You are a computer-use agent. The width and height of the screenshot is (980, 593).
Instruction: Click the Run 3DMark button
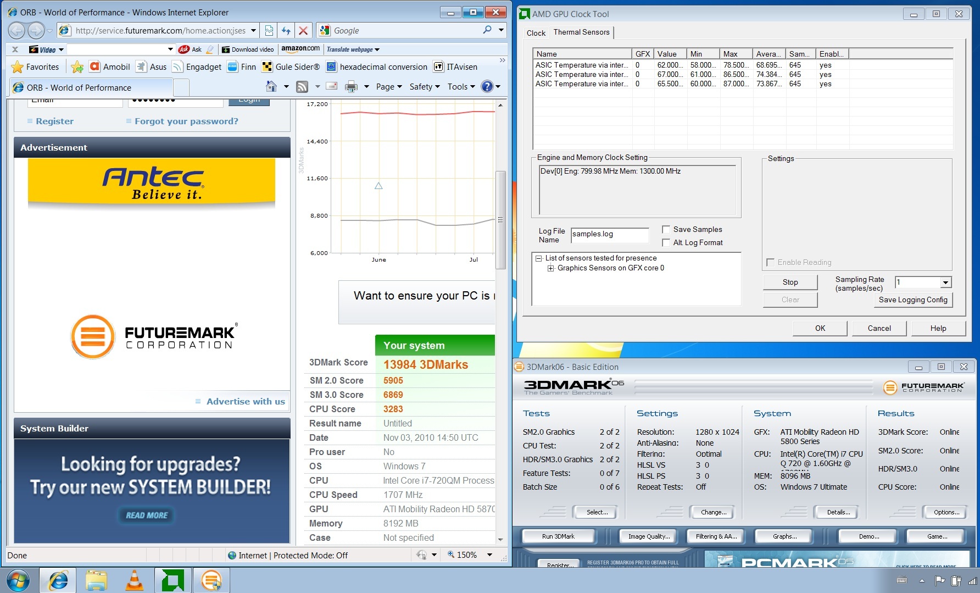[x=558, y=536]
